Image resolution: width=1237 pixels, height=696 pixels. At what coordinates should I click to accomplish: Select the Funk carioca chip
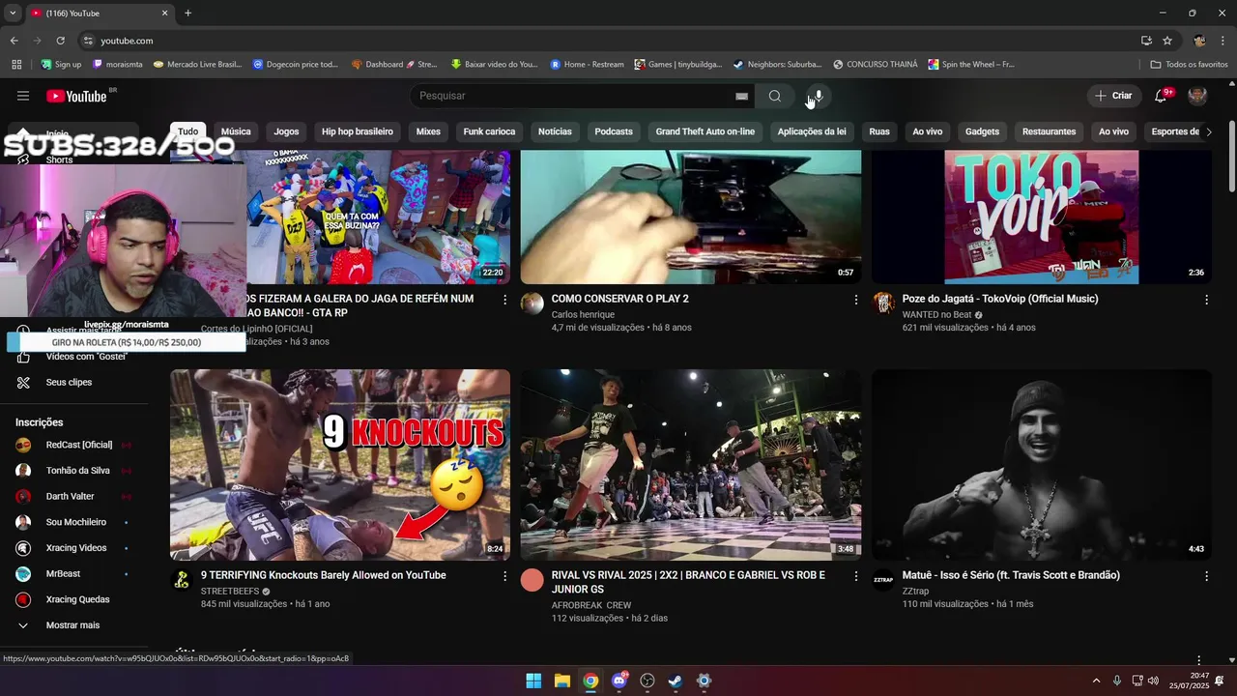[x=489, y=131]
